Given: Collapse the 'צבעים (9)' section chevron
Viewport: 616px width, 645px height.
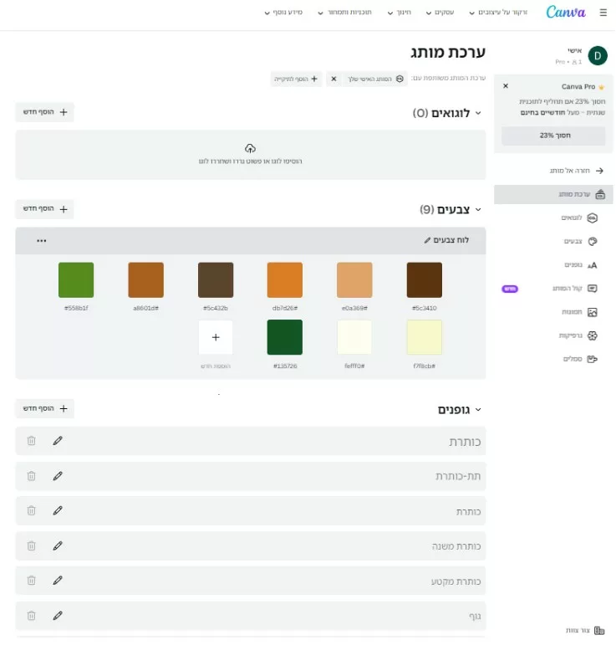Looking at the screenshot, I should pos(478,209).
